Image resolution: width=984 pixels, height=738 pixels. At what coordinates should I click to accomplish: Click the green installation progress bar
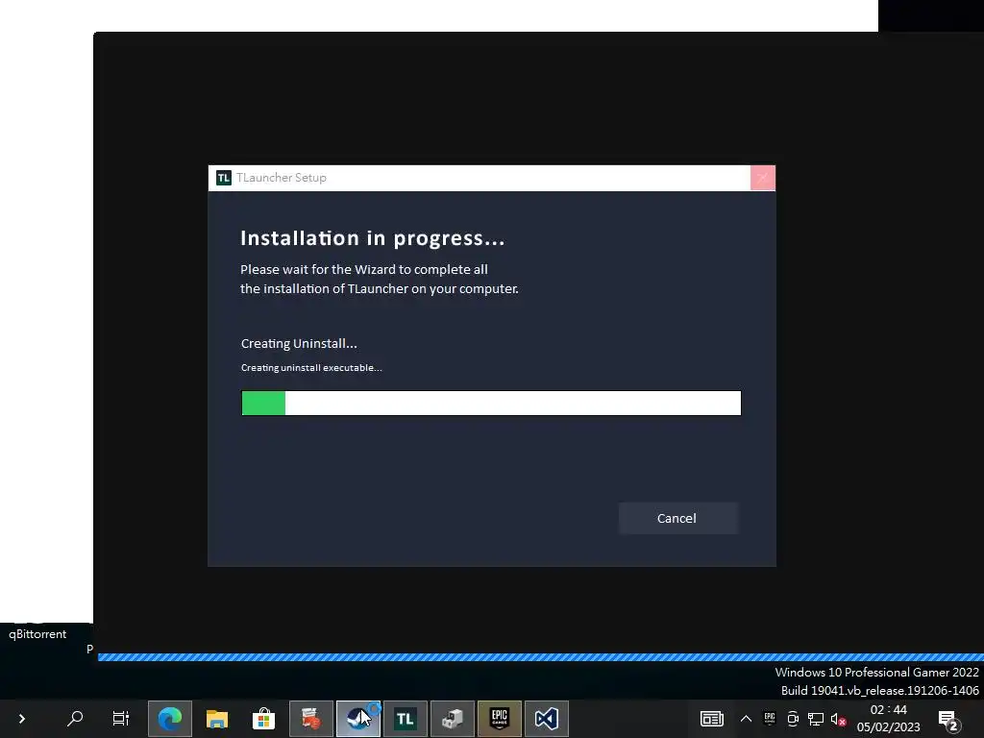tap(491, 403)
